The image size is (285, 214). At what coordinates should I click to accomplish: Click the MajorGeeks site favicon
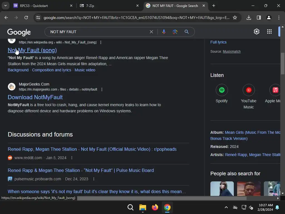(x=12, y=87)
